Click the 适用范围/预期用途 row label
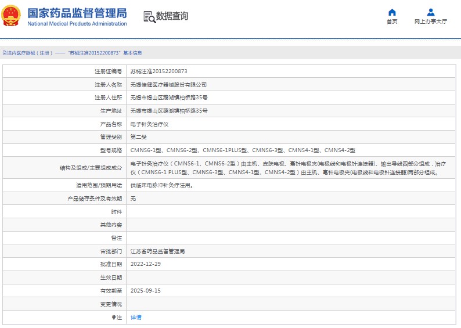Image resolution: width=461 pixels, height=328 pixels. point(99,185)
